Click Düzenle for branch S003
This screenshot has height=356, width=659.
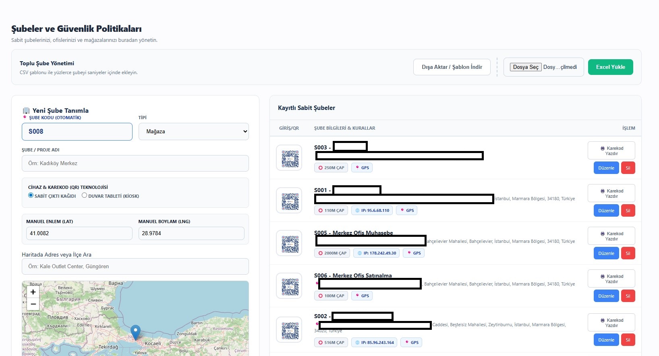click(x=606, y=168)
